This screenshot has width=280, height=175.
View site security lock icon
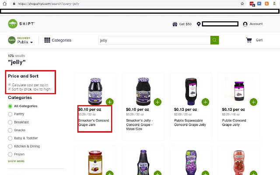14,3
